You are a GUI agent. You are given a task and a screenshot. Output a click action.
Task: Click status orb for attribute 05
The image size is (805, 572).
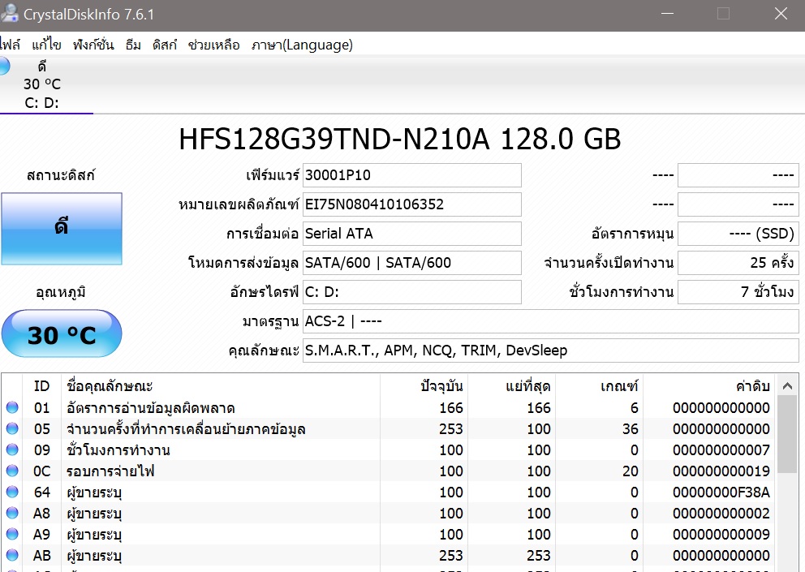pyautogui.click(x=12, y=428)
